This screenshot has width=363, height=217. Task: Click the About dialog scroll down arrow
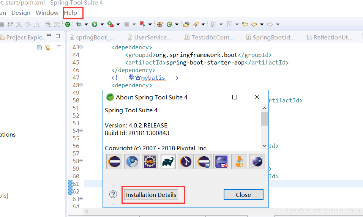264,146
